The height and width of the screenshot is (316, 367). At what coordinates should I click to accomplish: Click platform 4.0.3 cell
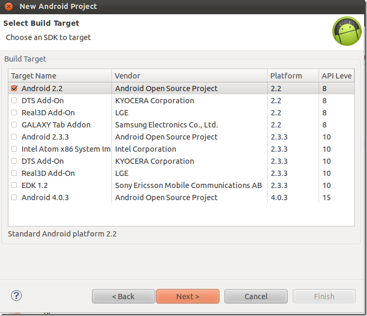[x=279, y=197]
